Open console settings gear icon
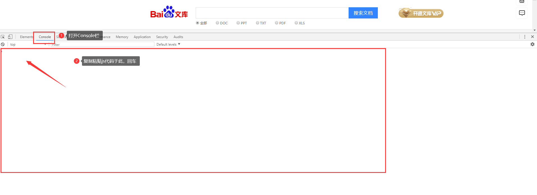The width and height of the screenshot is (537, 195). (533, 44)
